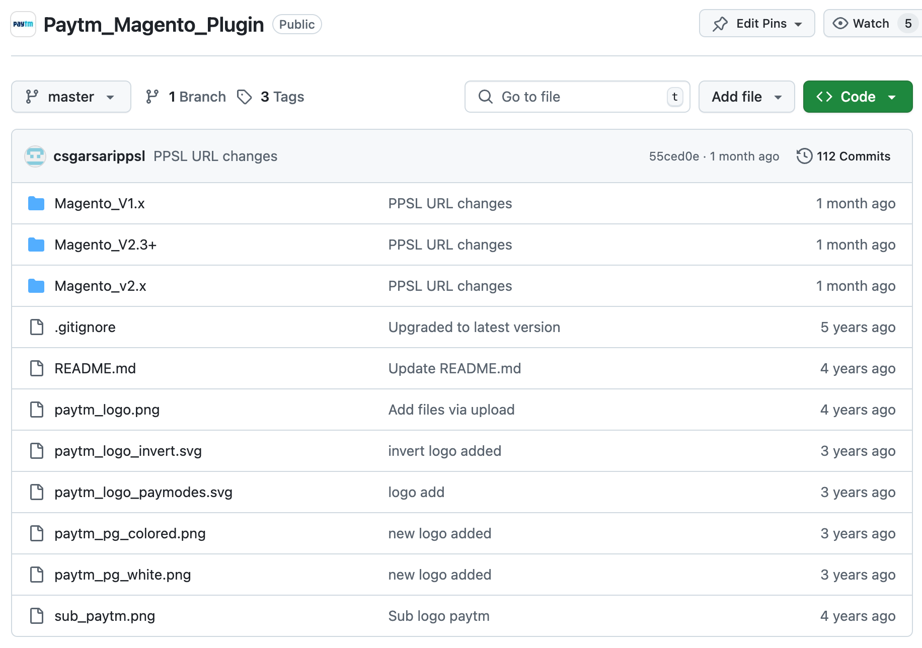Open the 3 Tags link
The image size is (922, 648).
(x=271, y=97)
